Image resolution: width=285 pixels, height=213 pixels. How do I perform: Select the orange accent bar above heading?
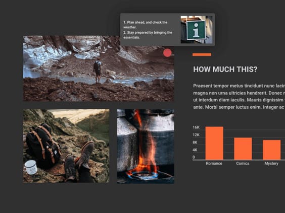[x=202, y=54]
